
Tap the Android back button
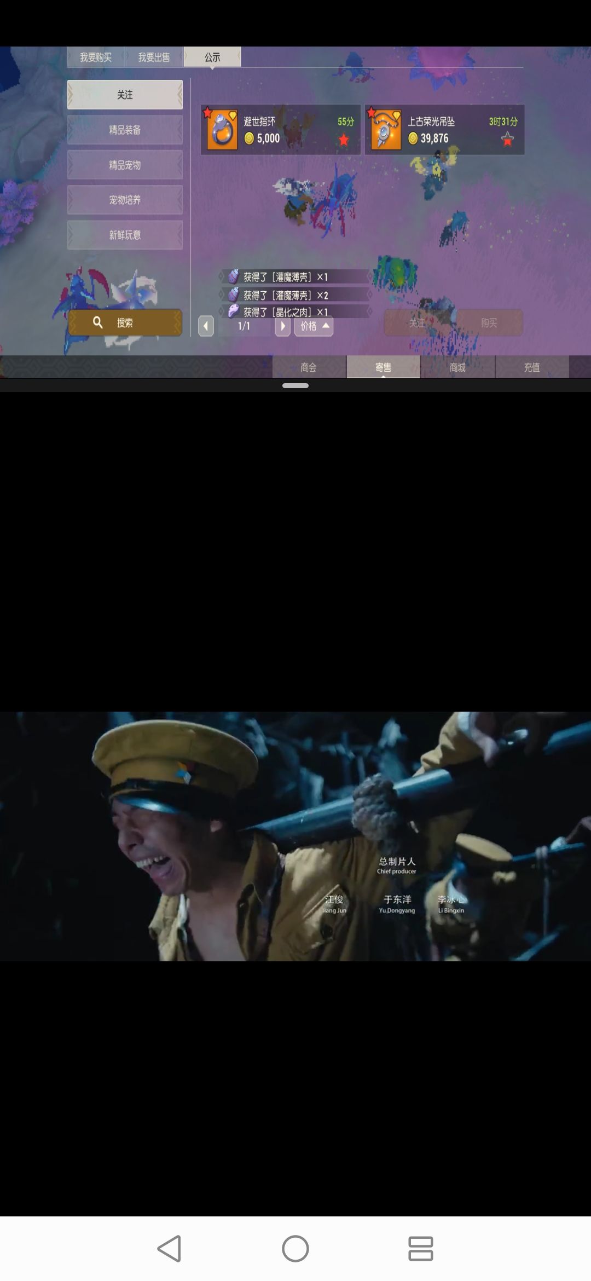pos(170,1249)
